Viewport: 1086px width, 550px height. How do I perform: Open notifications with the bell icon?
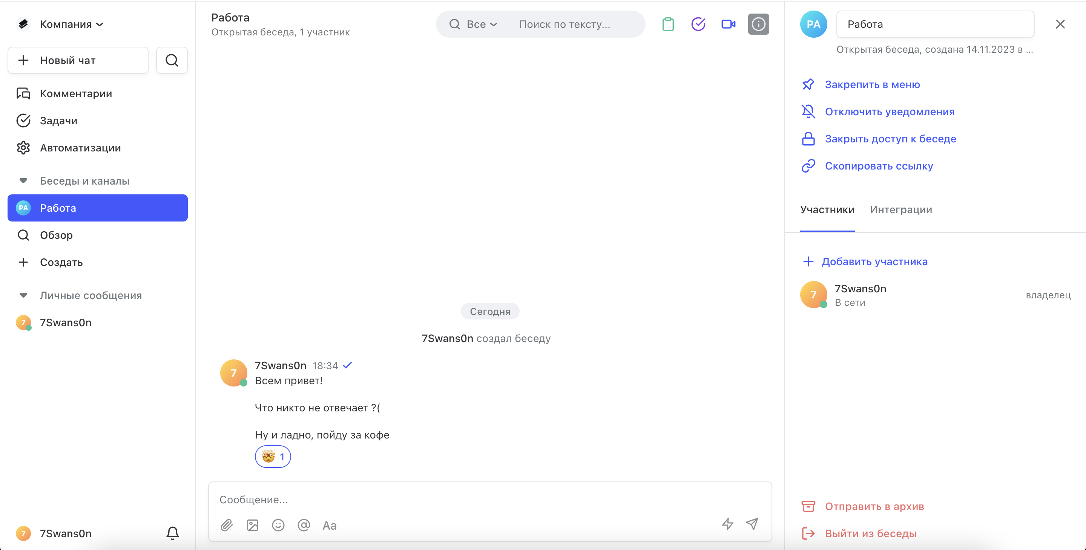click(x=172, y=533)
